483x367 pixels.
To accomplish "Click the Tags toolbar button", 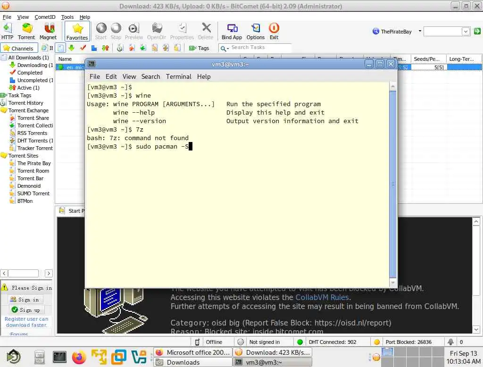I will [x=199, y=48].
